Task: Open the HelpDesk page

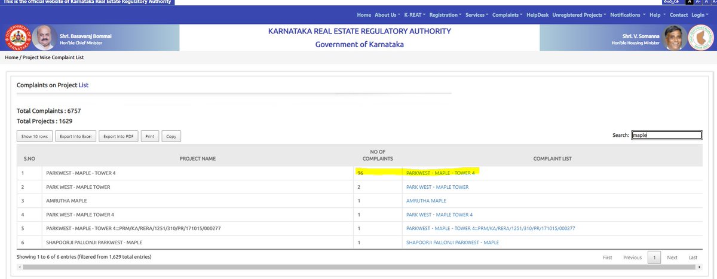Action: (538, 14)
